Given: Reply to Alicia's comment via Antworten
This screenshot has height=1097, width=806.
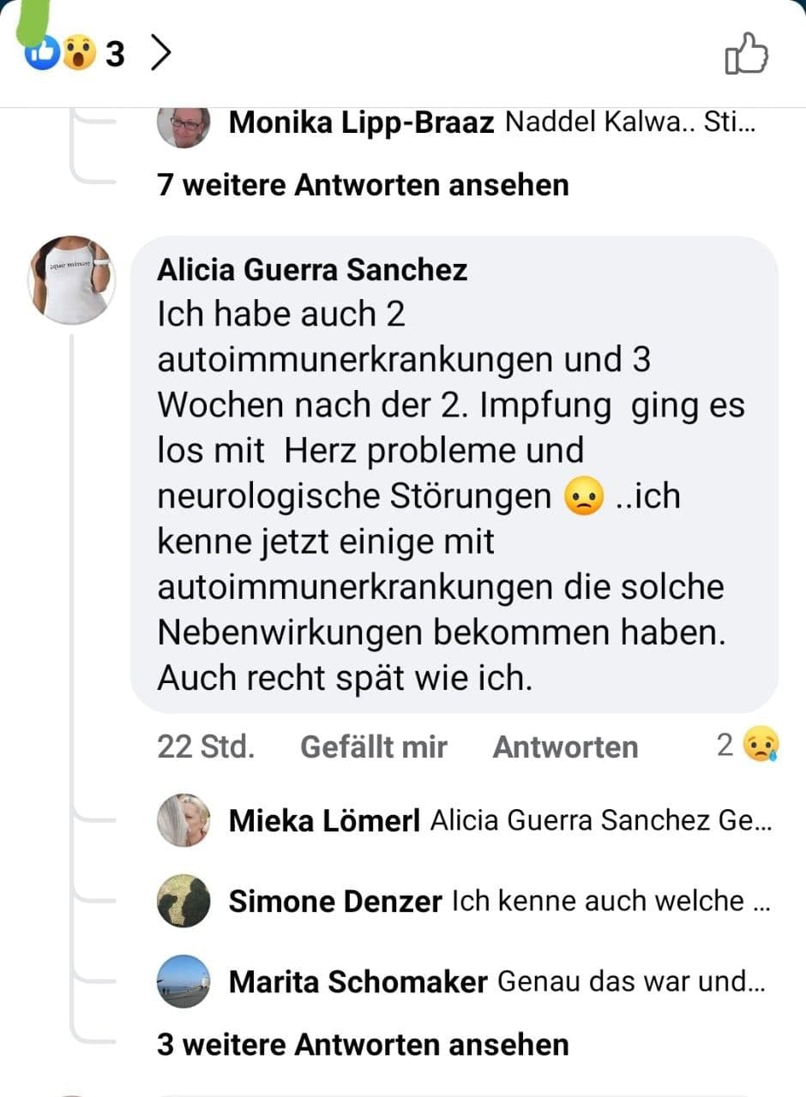Looking at the screenshot, I should [x=565, y=746].
